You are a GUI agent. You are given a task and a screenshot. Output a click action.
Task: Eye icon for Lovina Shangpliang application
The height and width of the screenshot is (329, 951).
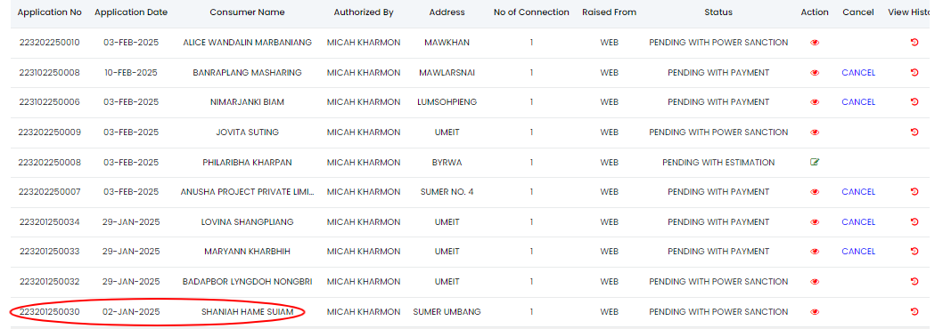815,222
